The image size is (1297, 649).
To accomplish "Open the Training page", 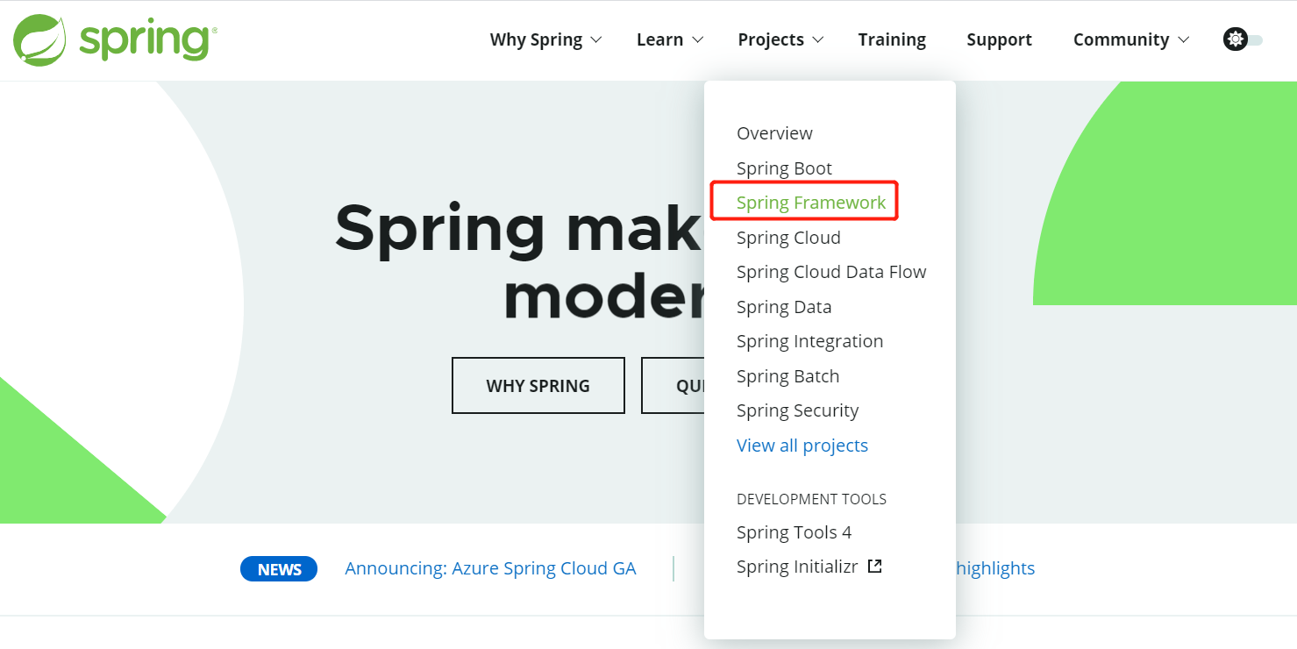I will coord(892,39).
